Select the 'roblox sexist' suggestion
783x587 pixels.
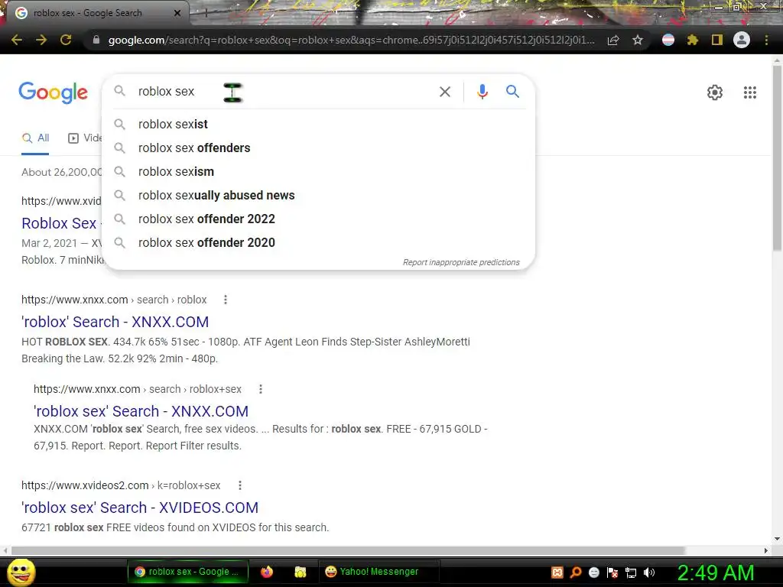point(319,125)
